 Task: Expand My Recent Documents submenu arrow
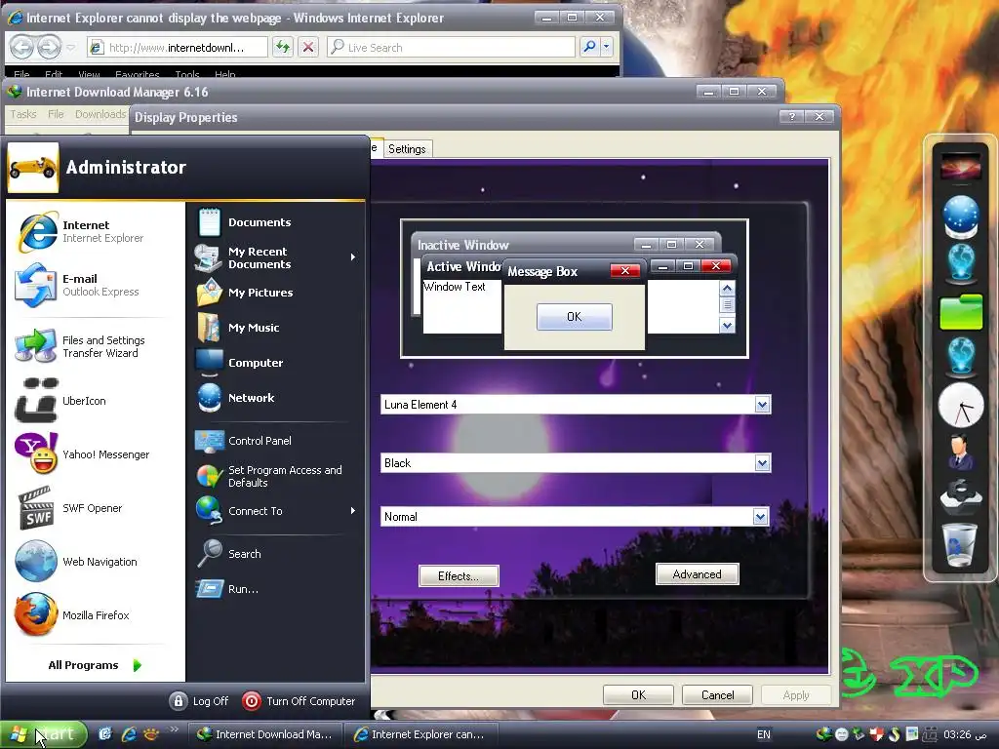point(352,257)
